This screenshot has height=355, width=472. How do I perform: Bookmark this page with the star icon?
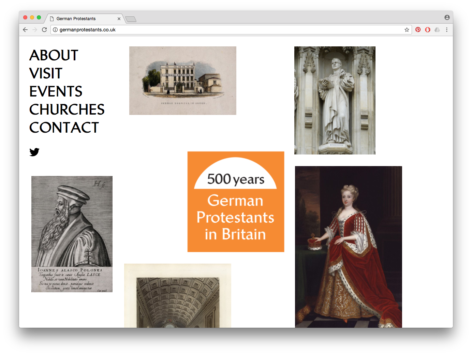407,30
